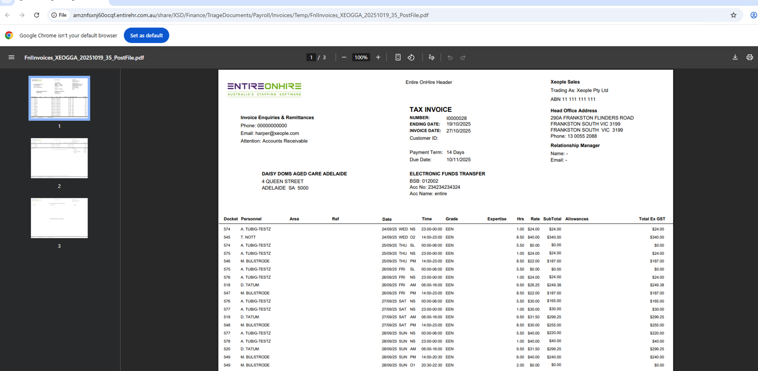The image size is (758, 371).
Task: Click the zoom in plus icon
Action: click(378, 58)
